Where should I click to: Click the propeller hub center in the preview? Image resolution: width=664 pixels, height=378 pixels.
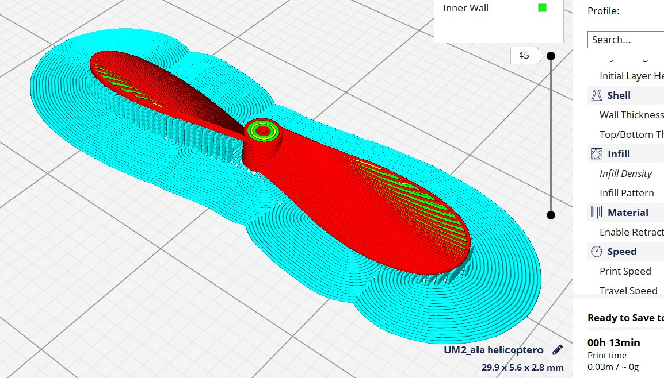point(262,130)
